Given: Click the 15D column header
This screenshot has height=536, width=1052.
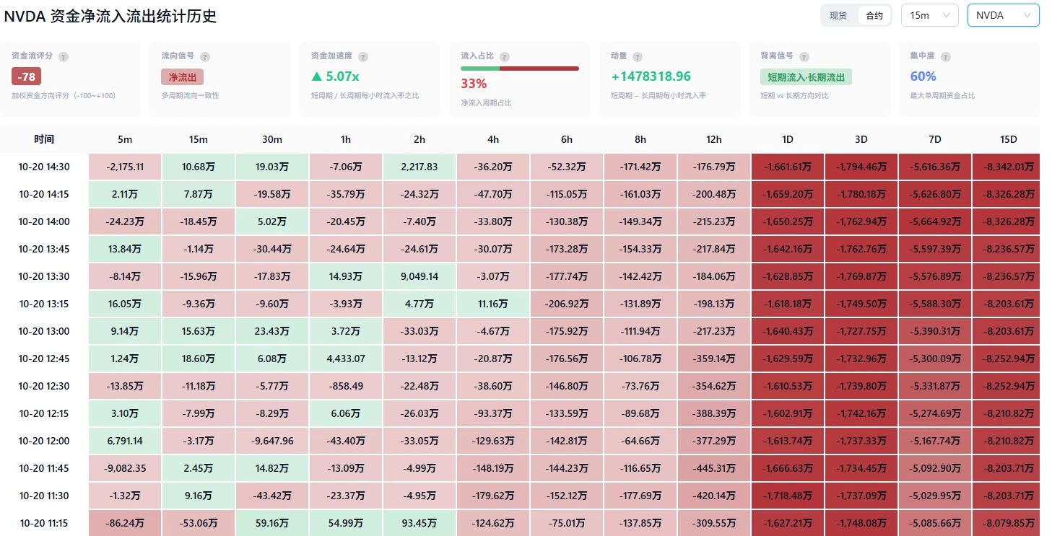Looking at the screenshot, I should click(1009, 139).
